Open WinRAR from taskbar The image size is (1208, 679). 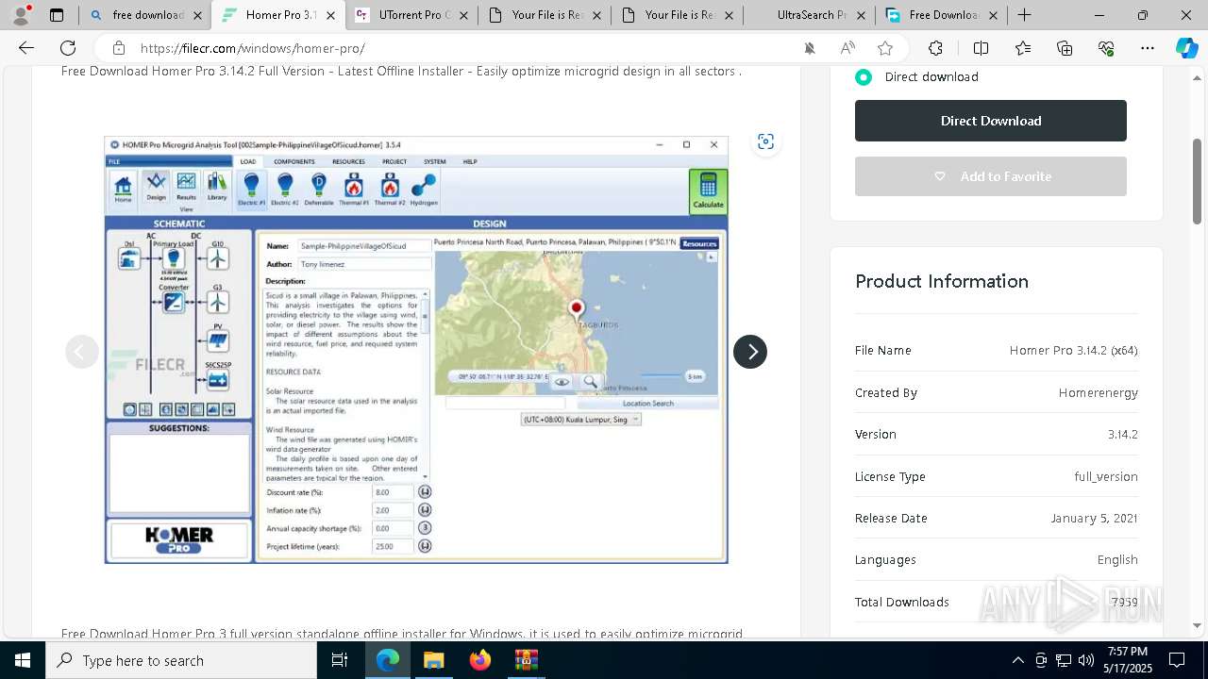[526, 660]
